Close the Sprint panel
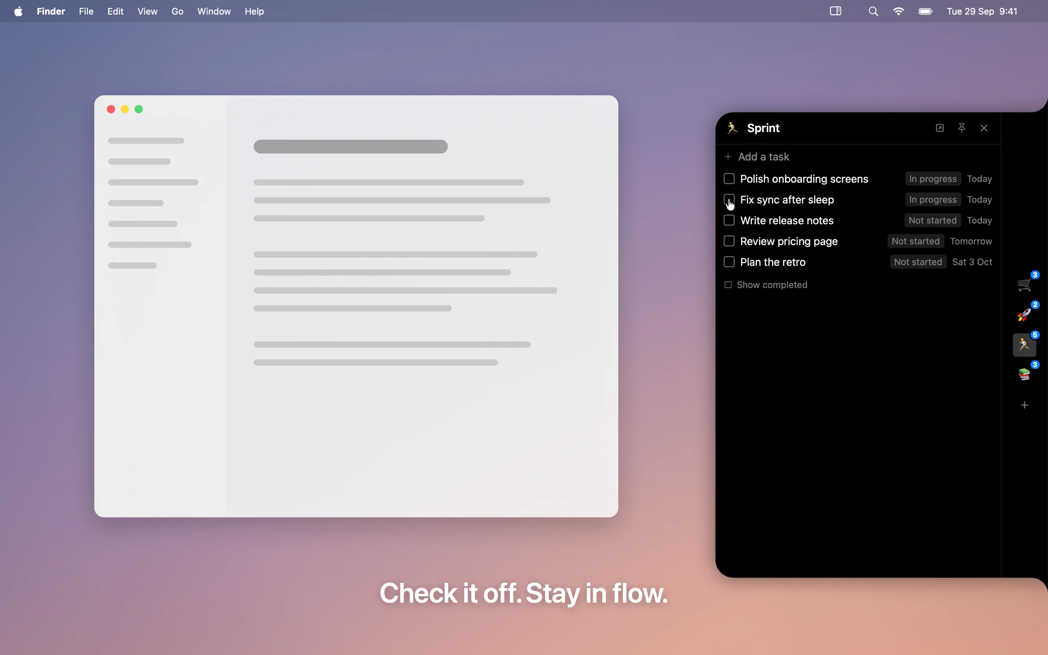 tap(984, 128)
